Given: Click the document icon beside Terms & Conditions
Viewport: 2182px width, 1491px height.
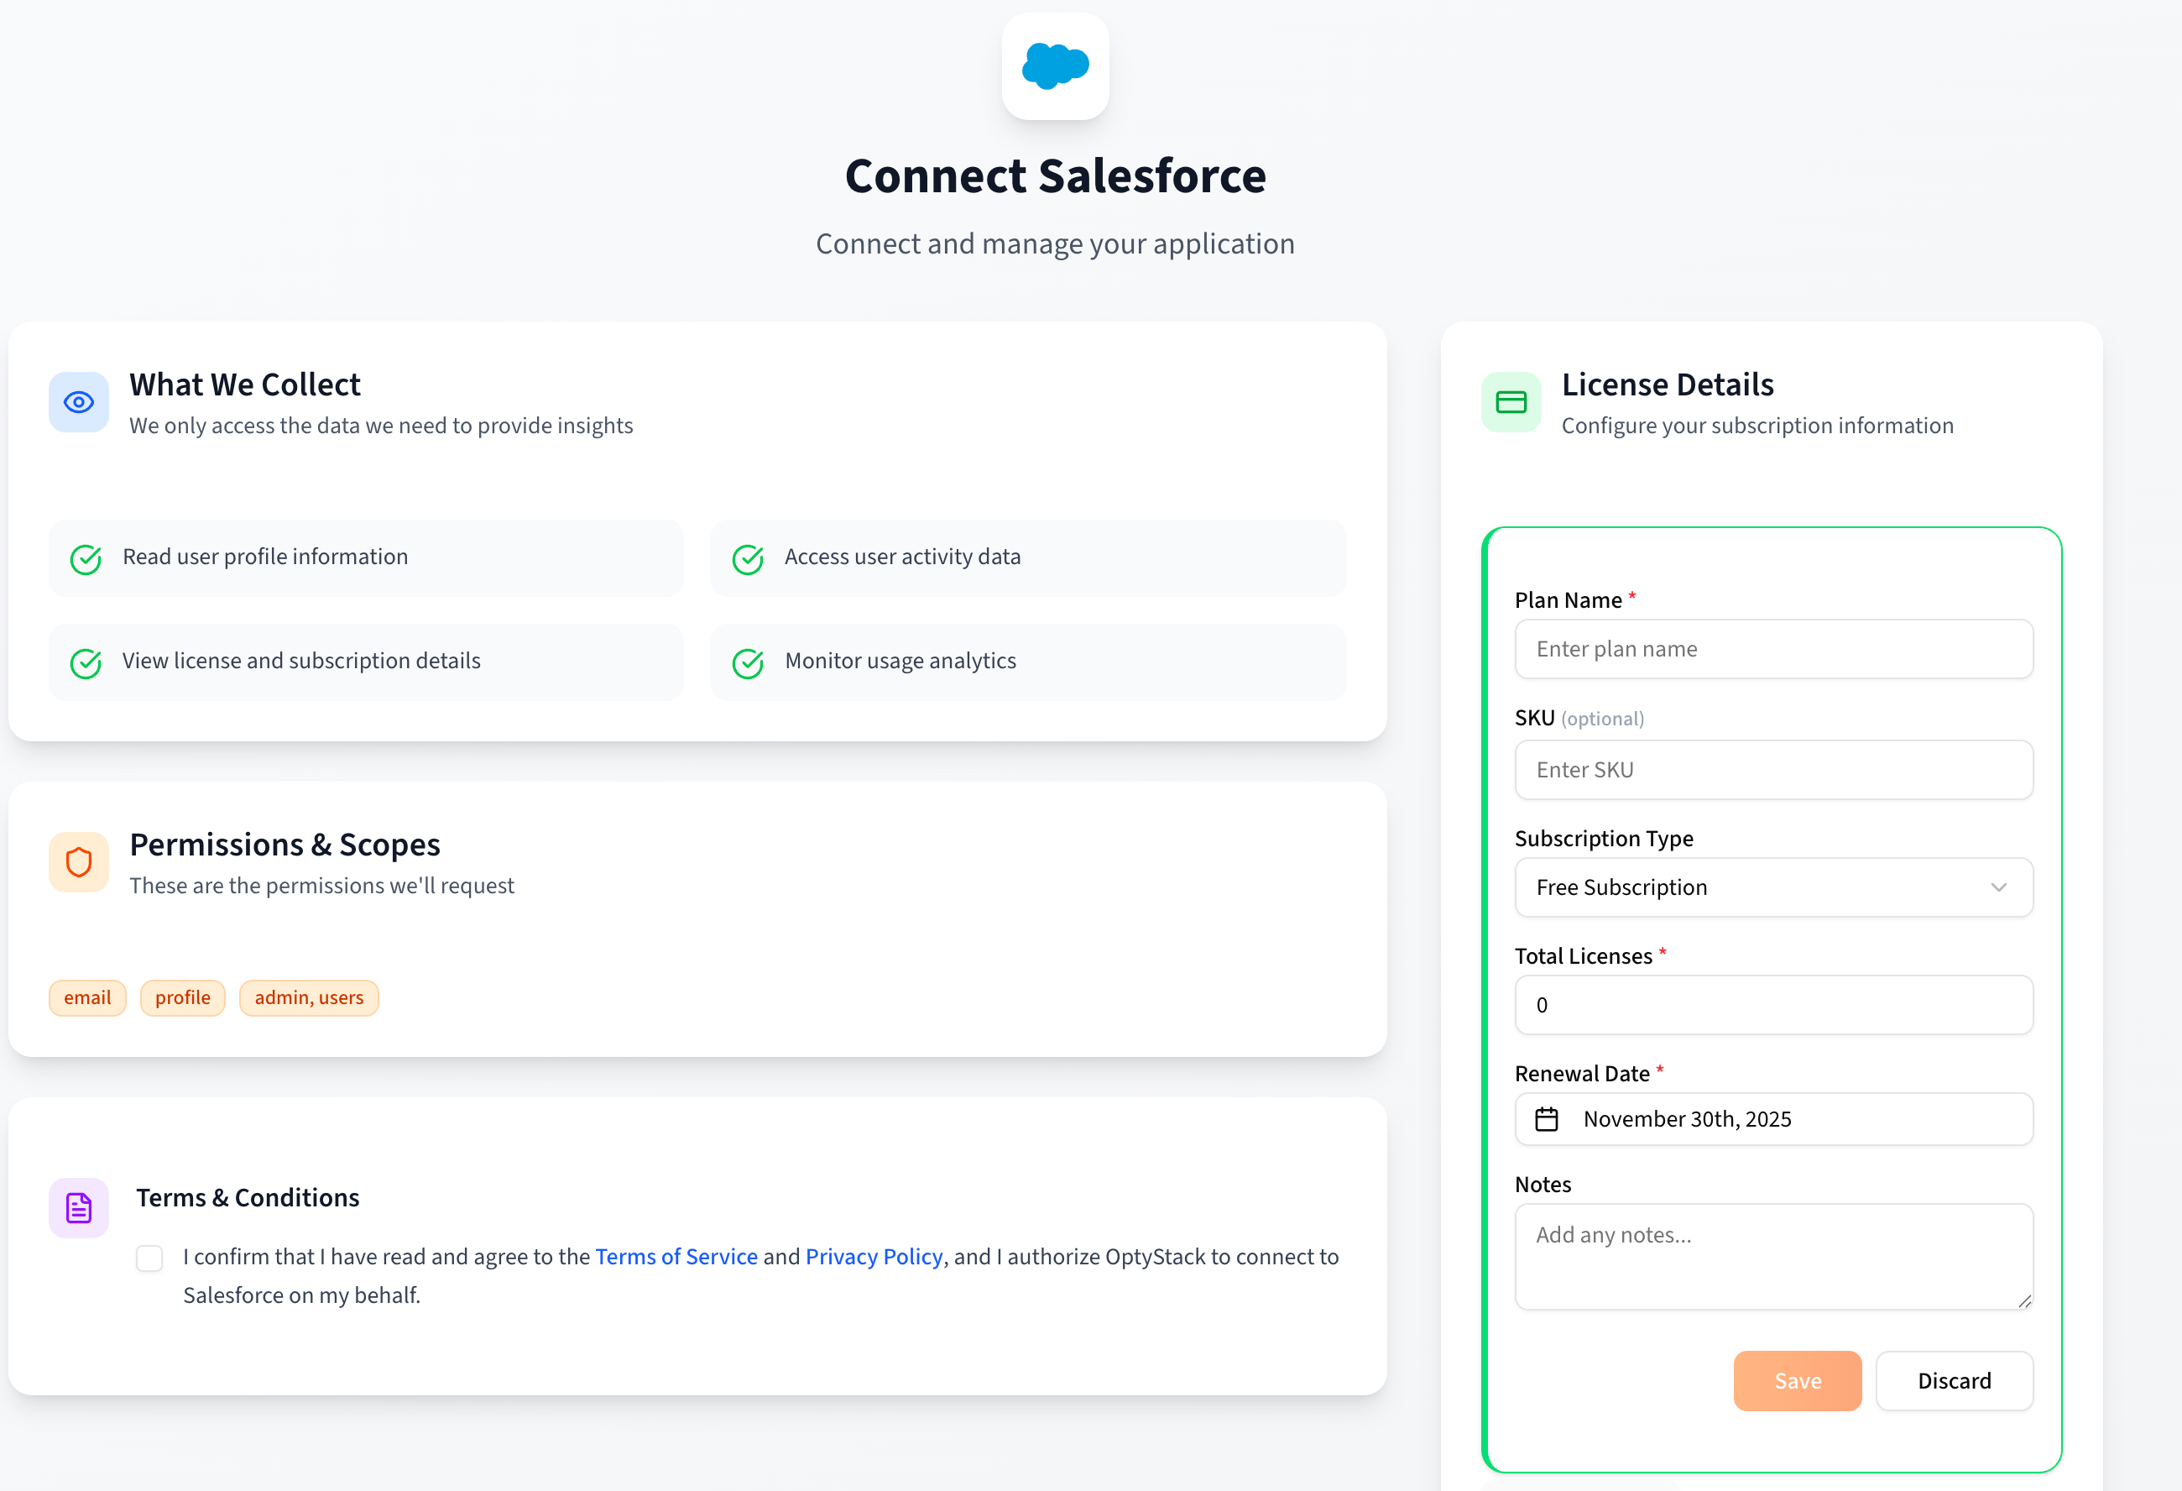Looking at the screenshot, I should point(79,1207).
